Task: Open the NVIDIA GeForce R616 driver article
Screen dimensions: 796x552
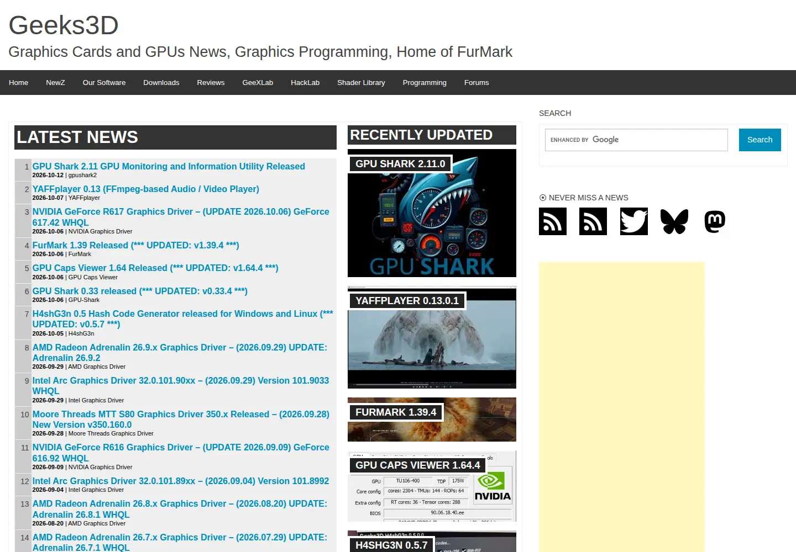Action: [181, 453]
